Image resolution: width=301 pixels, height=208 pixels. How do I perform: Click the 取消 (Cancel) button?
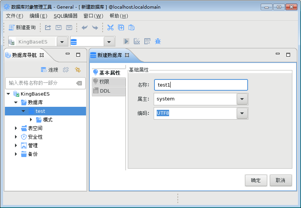pyautogui.click(x=281, y=180)
